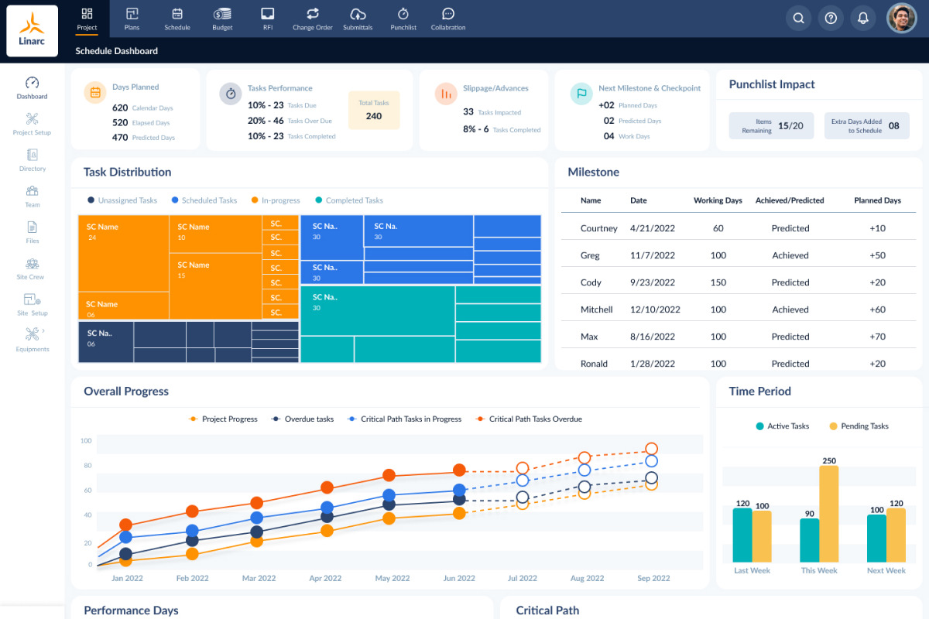The width and height of the screenshot is (929, 619).
Task: Switch to the Project tab
Action: 86,19
